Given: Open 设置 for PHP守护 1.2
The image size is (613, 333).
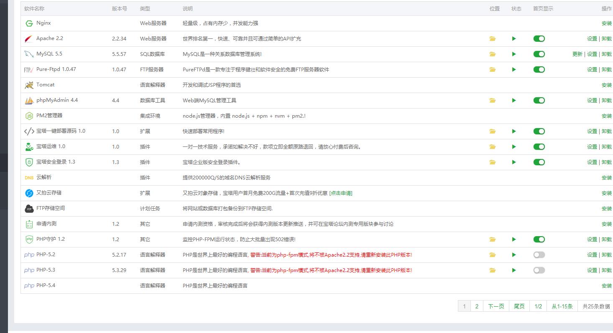Looking at the screenshot, I should pyautogui.click(x=592, y=240).
